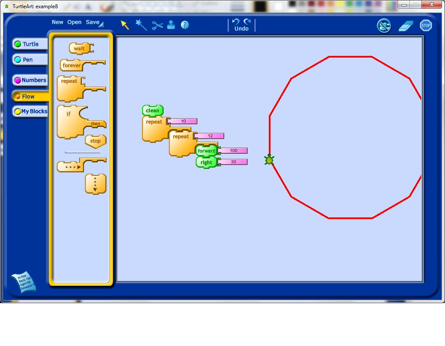Click the inner repeat block on canvas
Image resolution: width=445 pixels, height=346 pixels.
181,143
